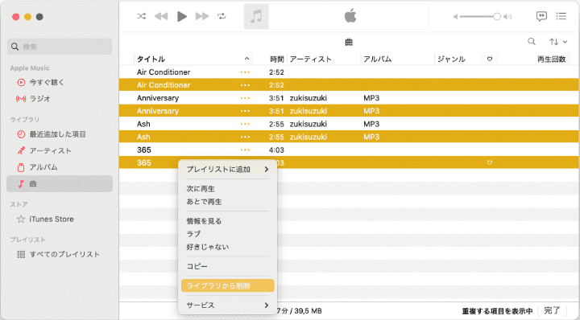Click the 完了 button
580x320 pixels.
coord(553,311)
